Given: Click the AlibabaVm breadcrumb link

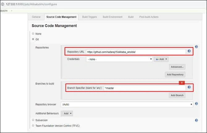Looking at the screenshot, I should click(4, 11).
